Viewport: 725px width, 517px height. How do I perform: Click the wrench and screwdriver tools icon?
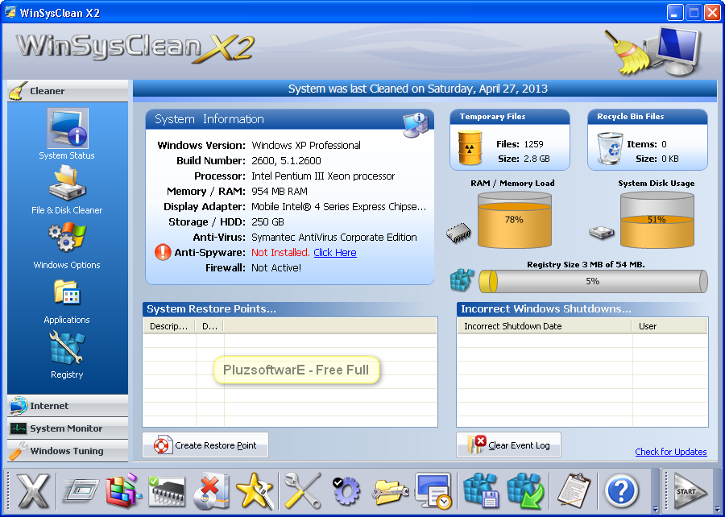303,491
